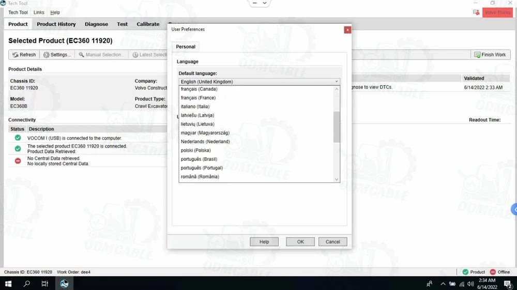
Task: Open Task View on the taskbar
Action: click(x=45, y=283)
